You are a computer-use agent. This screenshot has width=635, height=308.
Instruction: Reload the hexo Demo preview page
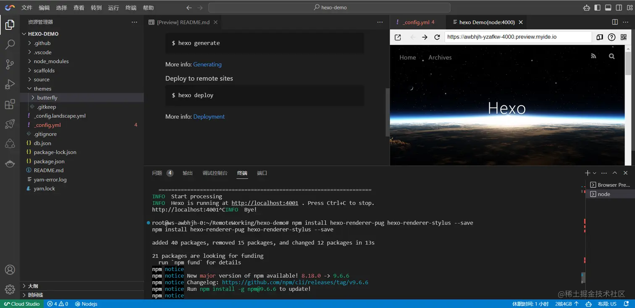[437, 37]
